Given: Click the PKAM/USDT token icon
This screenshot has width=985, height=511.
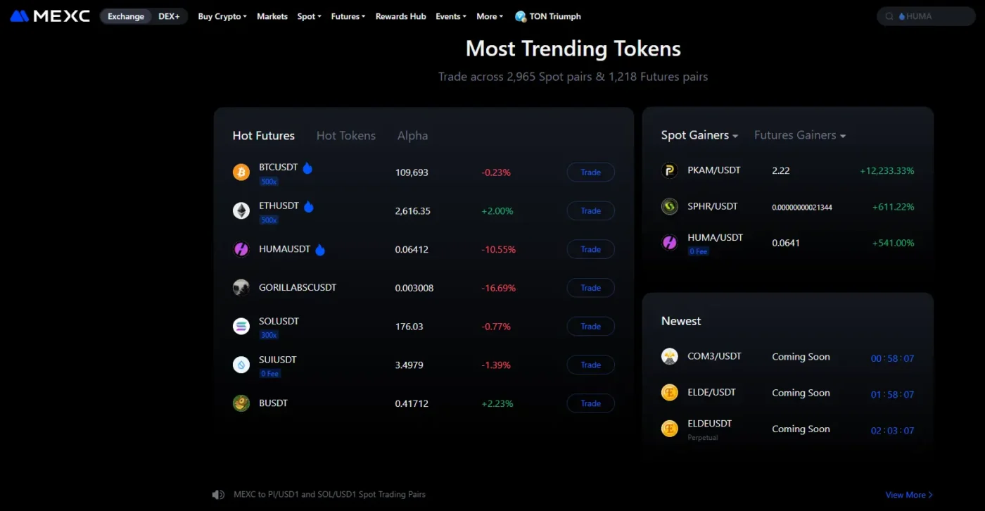Looking at the screenshot, I should [670, 170].
